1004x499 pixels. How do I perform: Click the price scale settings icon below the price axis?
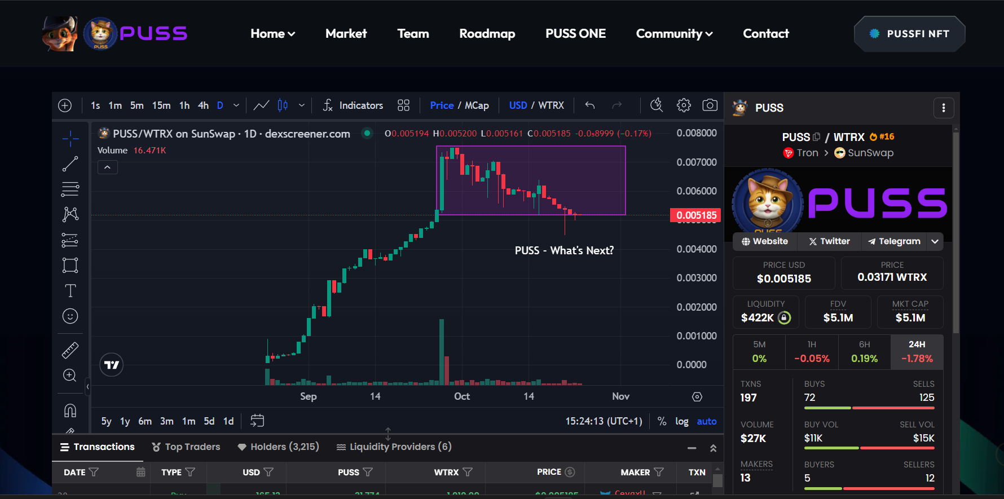click(697, 397)
